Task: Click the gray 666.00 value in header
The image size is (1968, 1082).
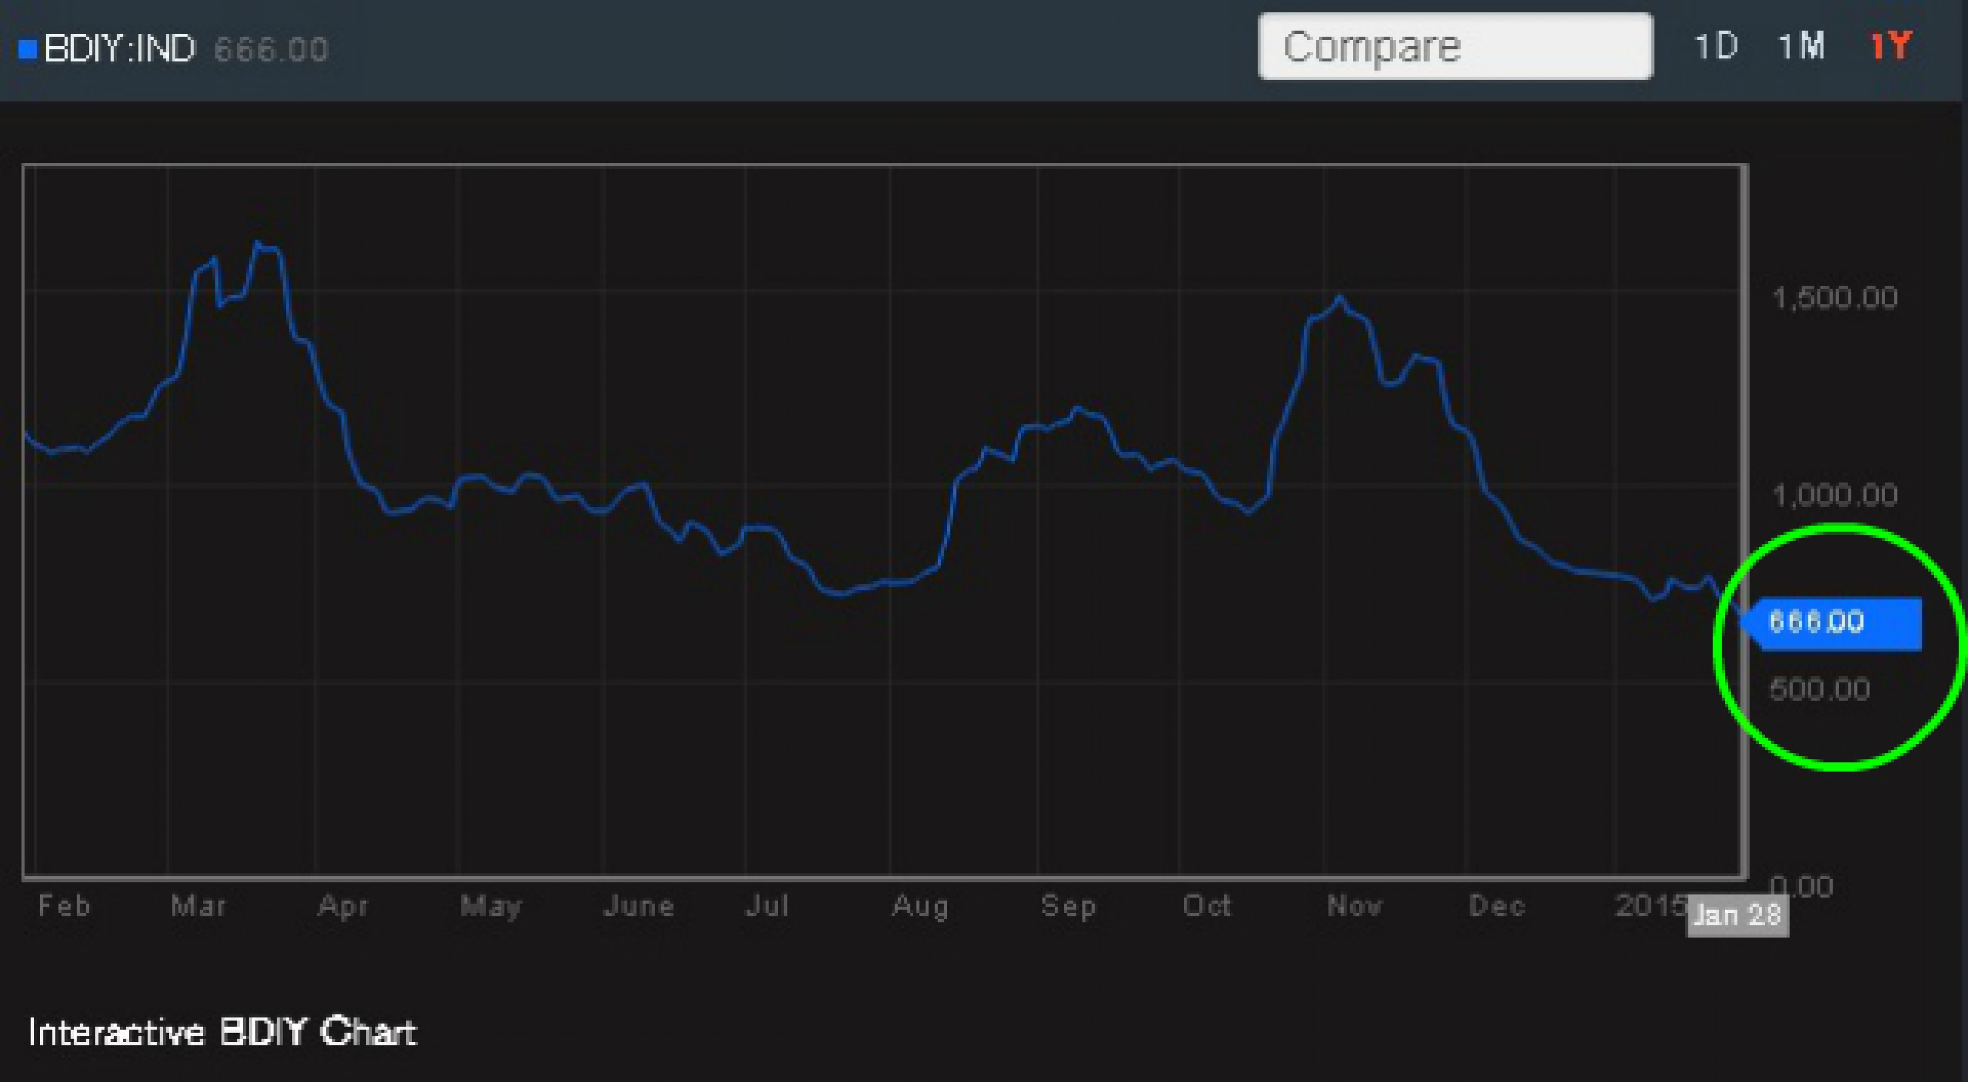Action: [x=271, y=50]
